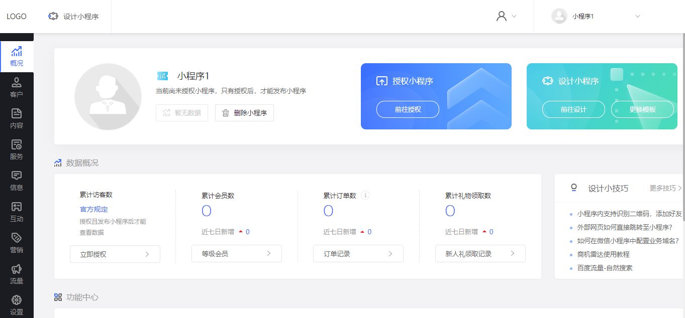Screen dimensions: 685x318
Task: Click the 小程序1 avatar in the header
Action: [559, 16]
